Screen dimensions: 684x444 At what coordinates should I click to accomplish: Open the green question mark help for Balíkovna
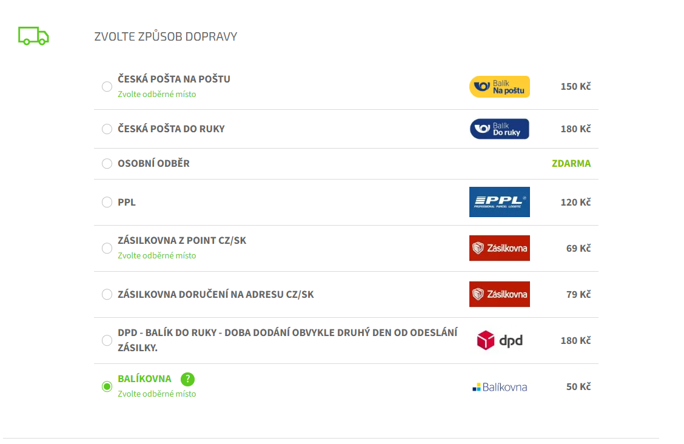[x=188, y=379]
